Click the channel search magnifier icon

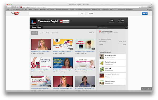click(126, 27)
